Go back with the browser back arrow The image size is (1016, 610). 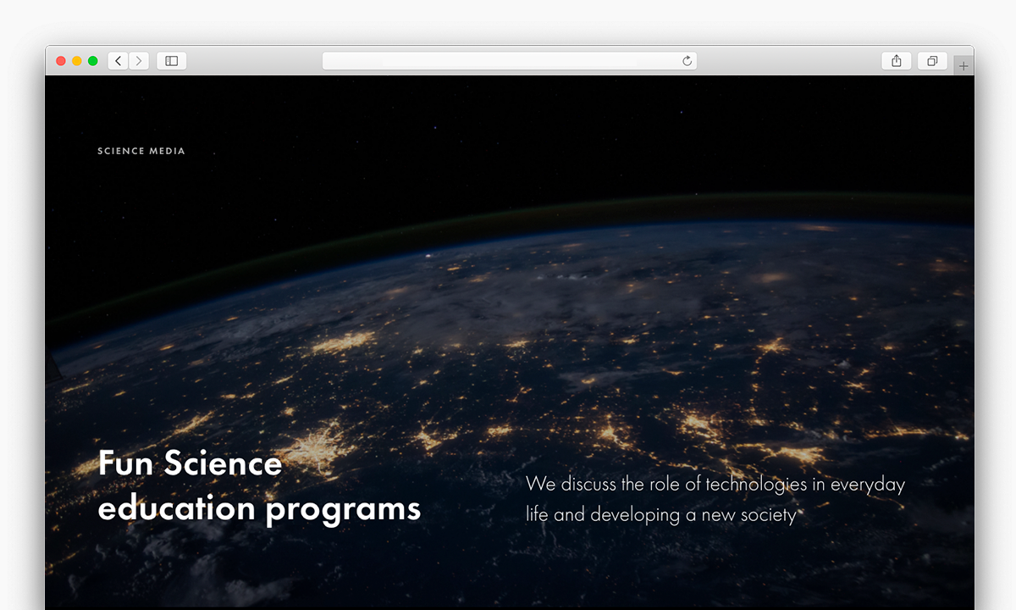pos(119,61)
